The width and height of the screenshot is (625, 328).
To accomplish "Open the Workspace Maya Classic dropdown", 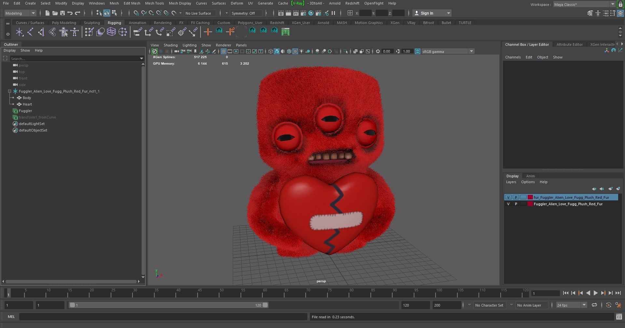I will [x=584, y=5].
